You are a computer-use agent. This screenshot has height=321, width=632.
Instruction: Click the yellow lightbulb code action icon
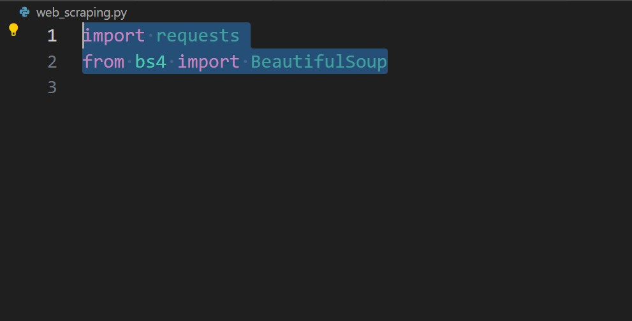[13, 29]
